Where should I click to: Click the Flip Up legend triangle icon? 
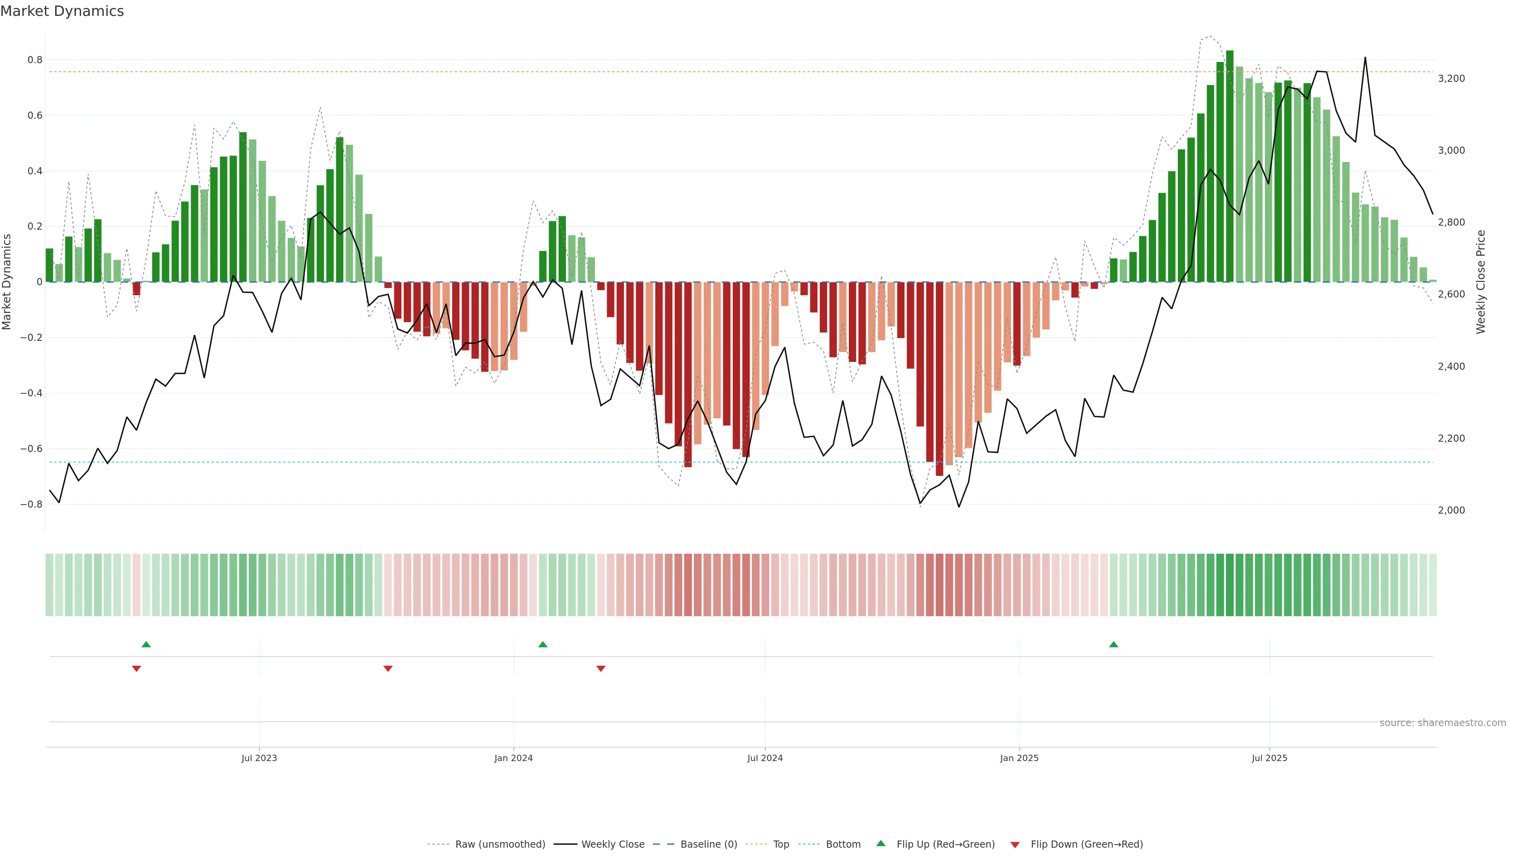pos(880,843)
